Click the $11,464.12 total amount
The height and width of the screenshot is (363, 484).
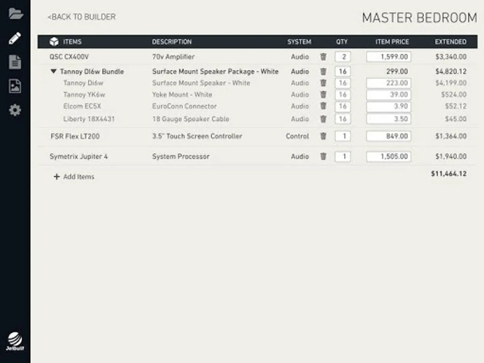tap(449, 174)
